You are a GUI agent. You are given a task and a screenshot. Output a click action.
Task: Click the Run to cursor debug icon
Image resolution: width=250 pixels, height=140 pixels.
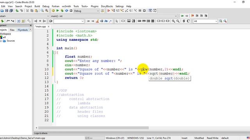[113, 10]
